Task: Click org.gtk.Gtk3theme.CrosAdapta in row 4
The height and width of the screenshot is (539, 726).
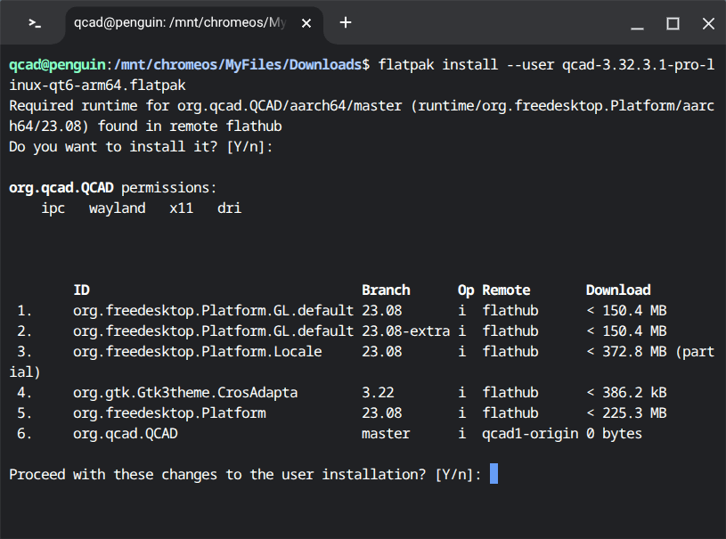Action: click(185, 393)
